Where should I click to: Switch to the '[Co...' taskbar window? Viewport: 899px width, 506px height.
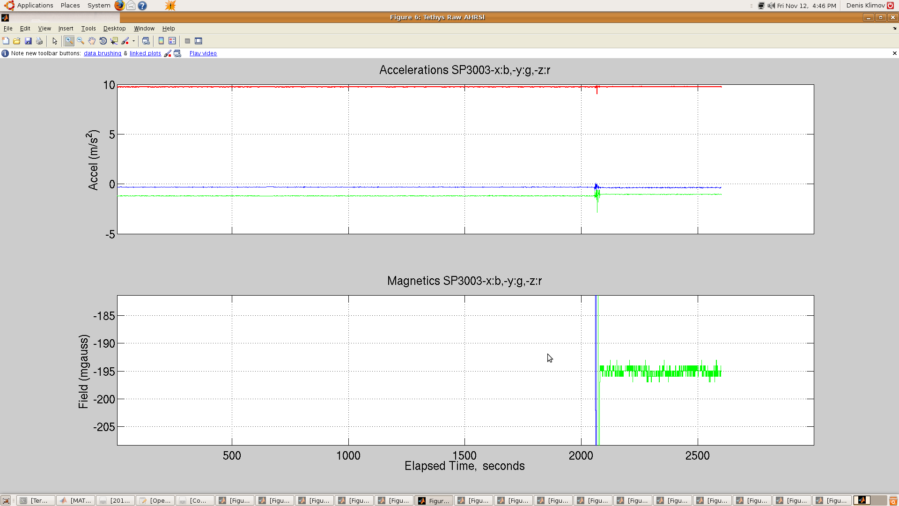coord(195,501)
